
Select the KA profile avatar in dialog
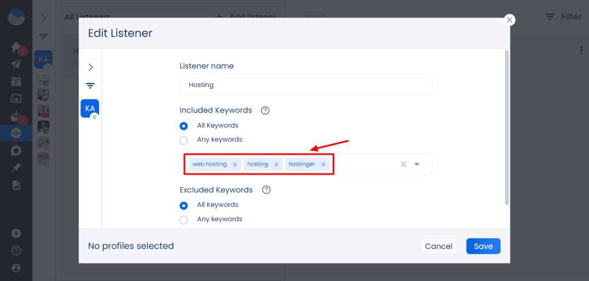(90, 108)
